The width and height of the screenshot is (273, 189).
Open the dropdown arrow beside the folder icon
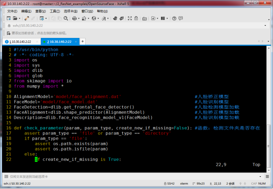tap(20, 18)
